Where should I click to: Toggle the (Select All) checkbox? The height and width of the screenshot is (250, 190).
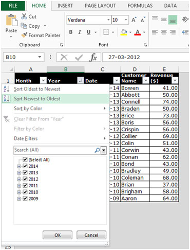25,159
